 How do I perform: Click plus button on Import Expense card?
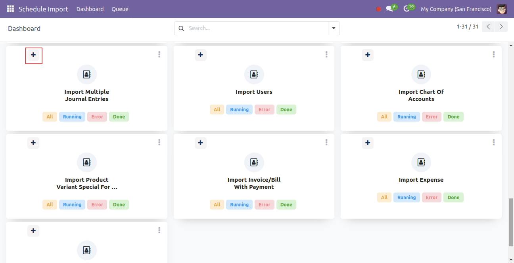(368, 143)
